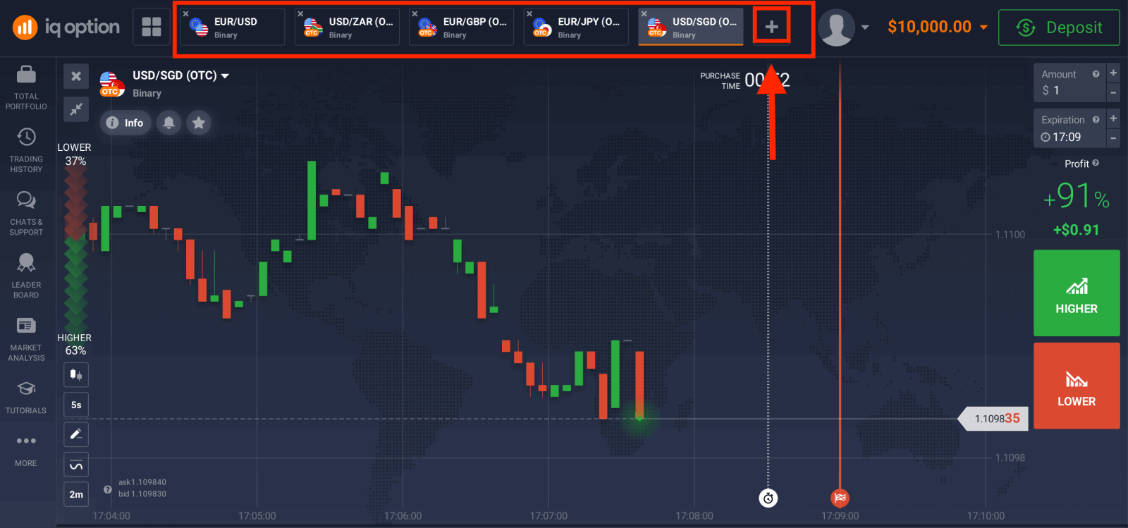Image resolution: width=1128 pixels, height=528 pixels.
Task: Open Tutorials graduation cap
Action: click(26, 398)
